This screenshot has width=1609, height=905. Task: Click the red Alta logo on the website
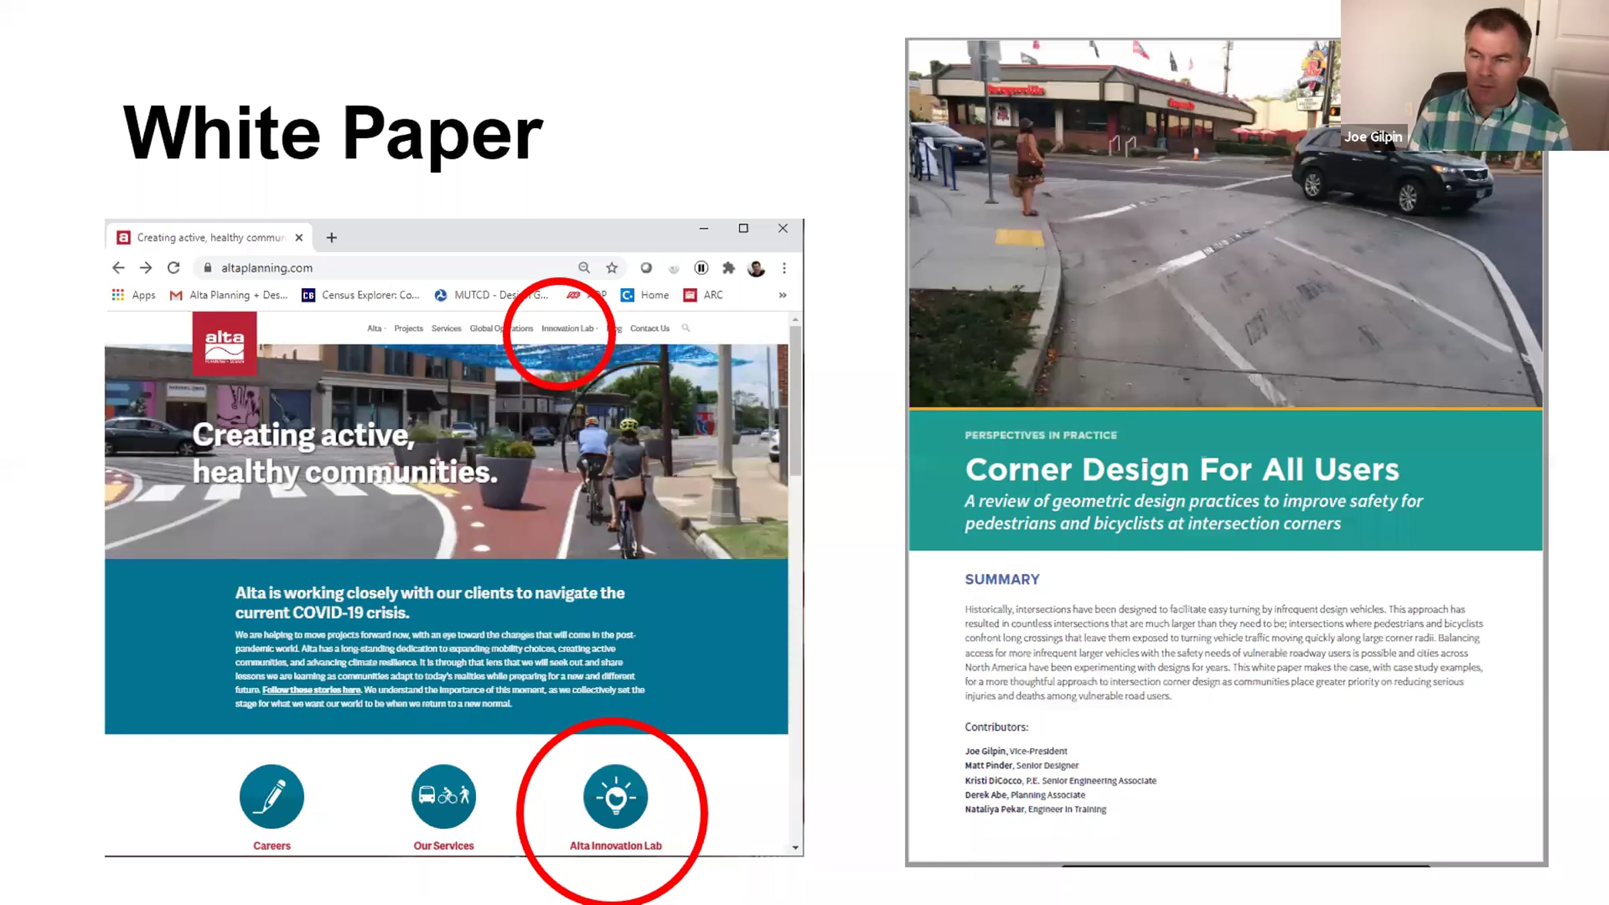(x=225, y=344)
